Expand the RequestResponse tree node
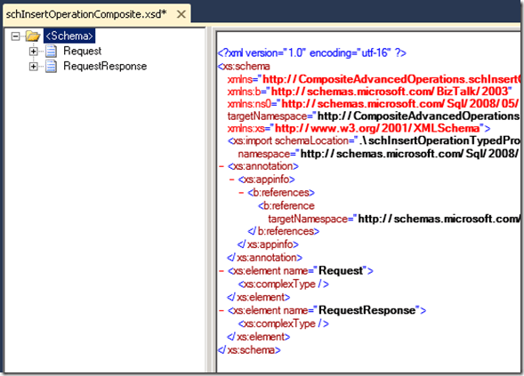Screen dimensions: 524x376 click(x=33, y=67)
